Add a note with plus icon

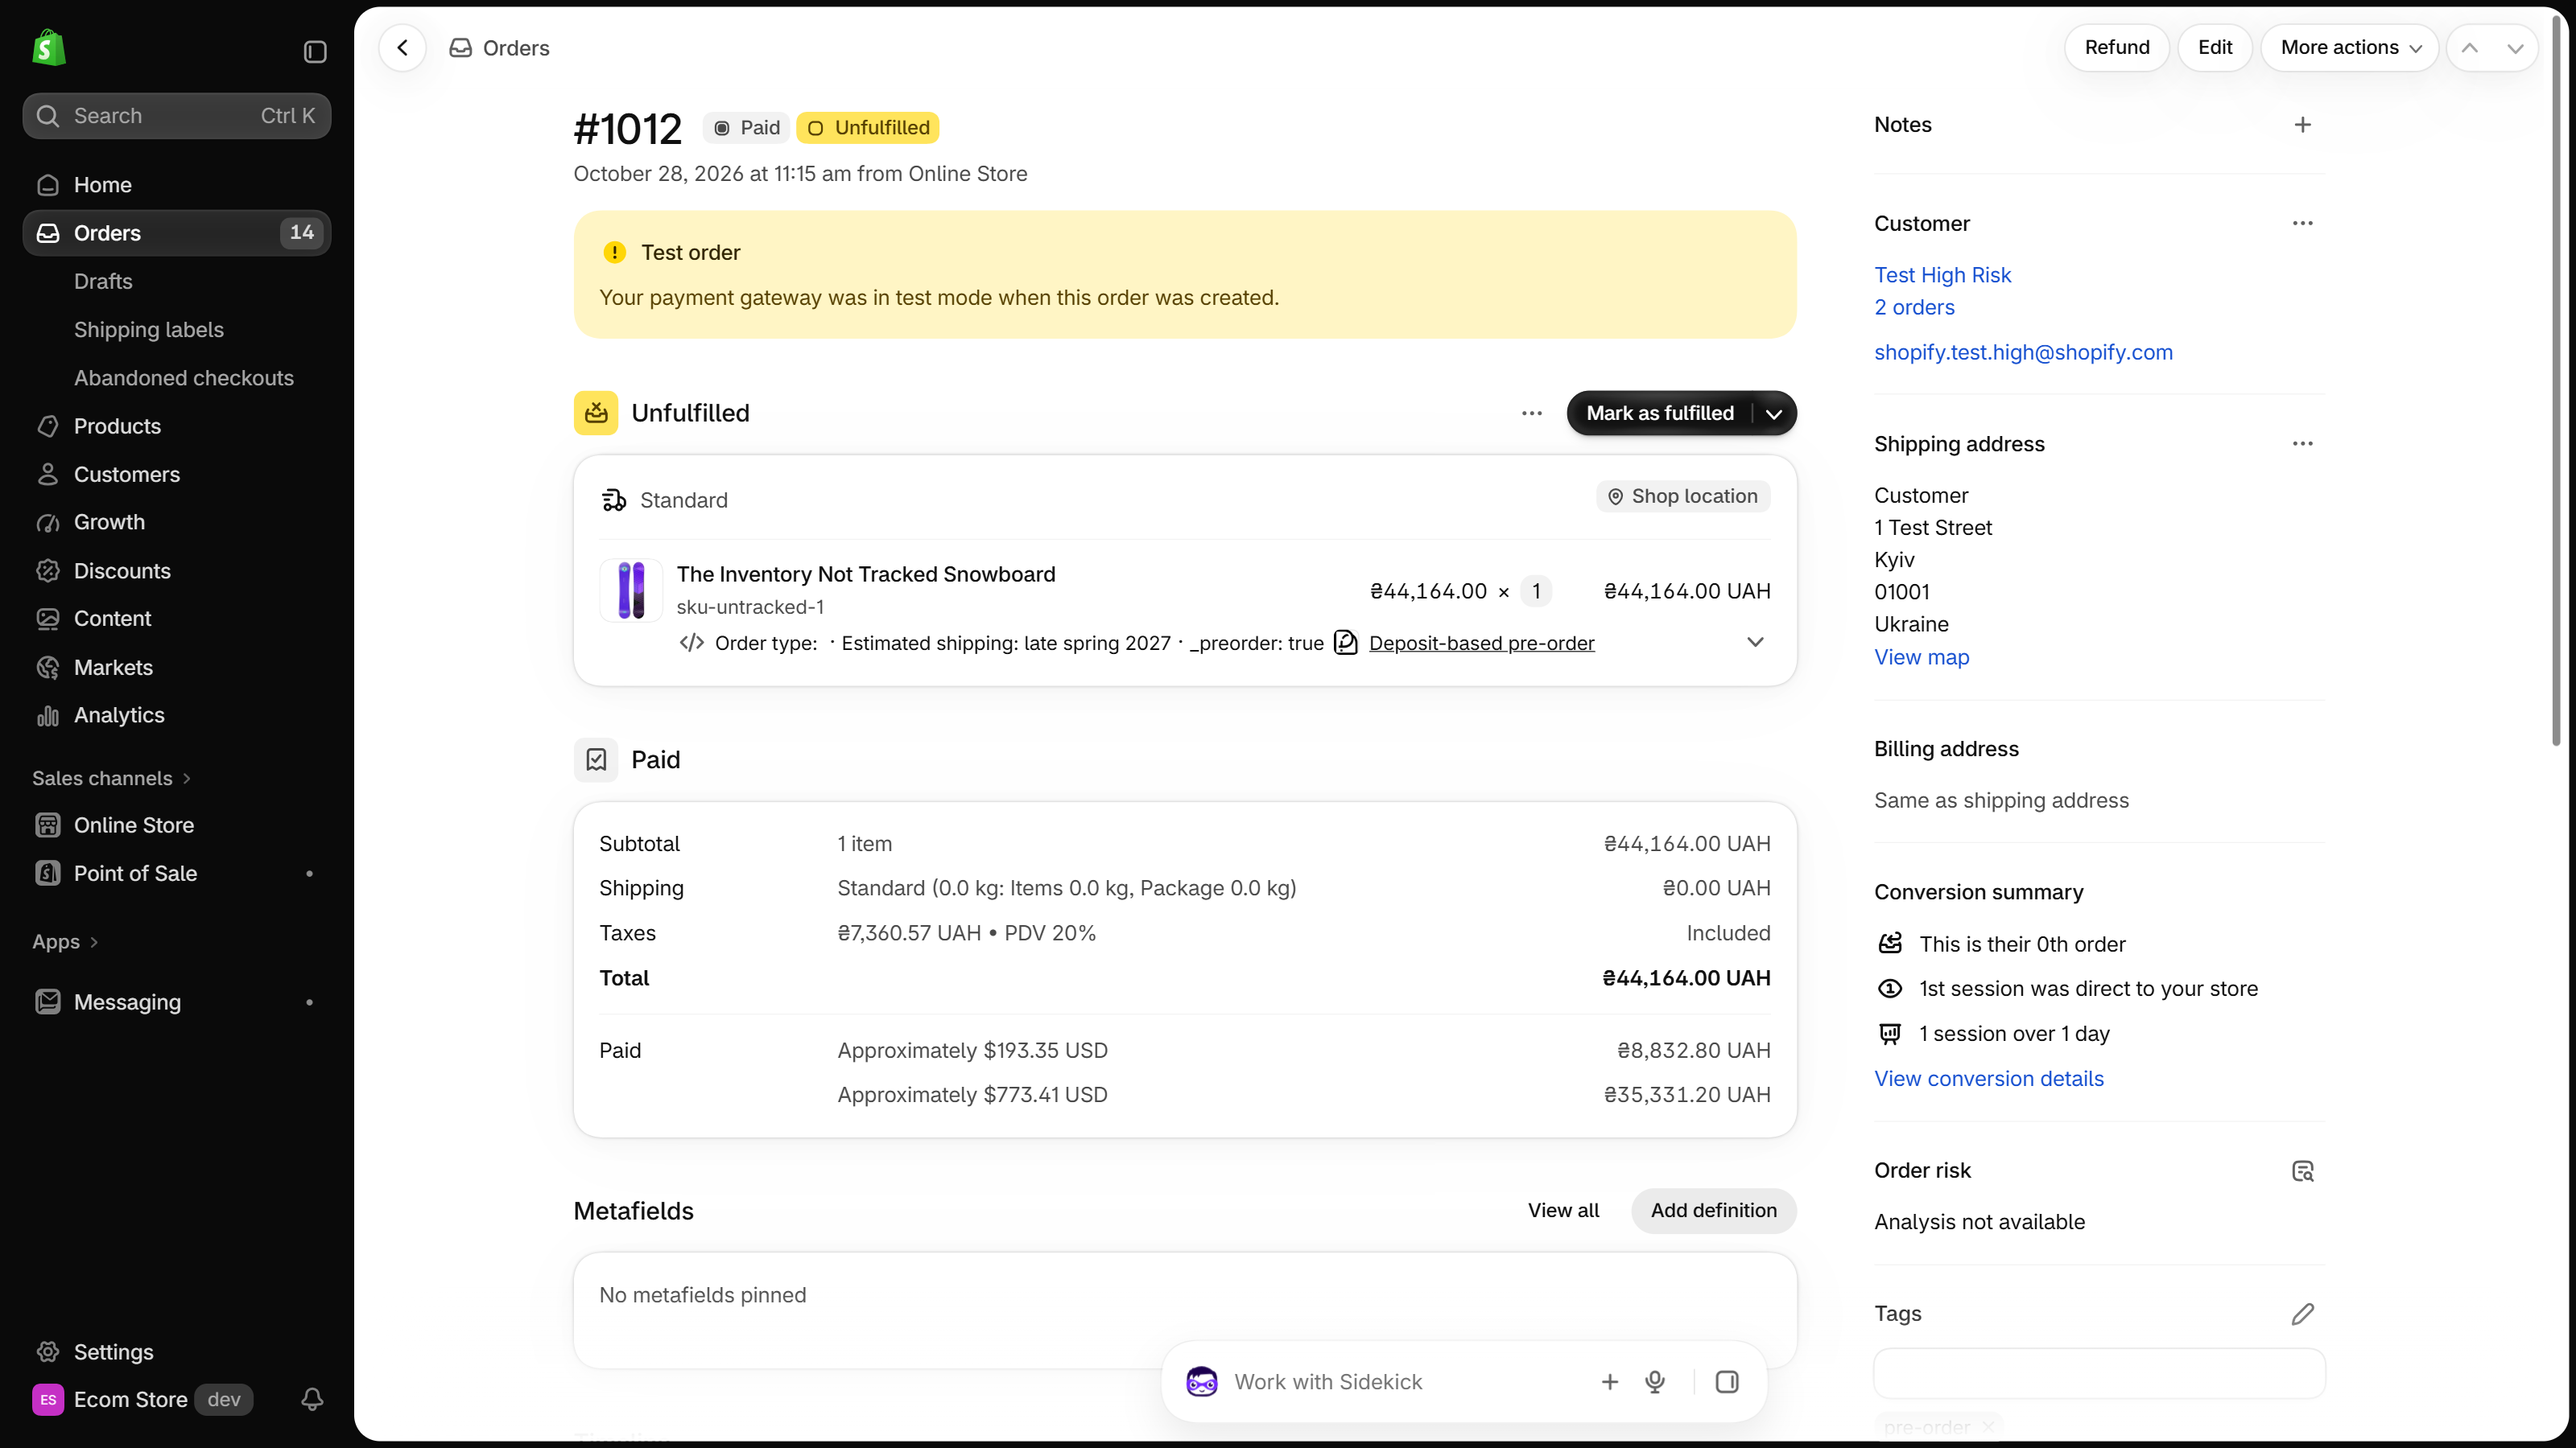point(2302,125)
